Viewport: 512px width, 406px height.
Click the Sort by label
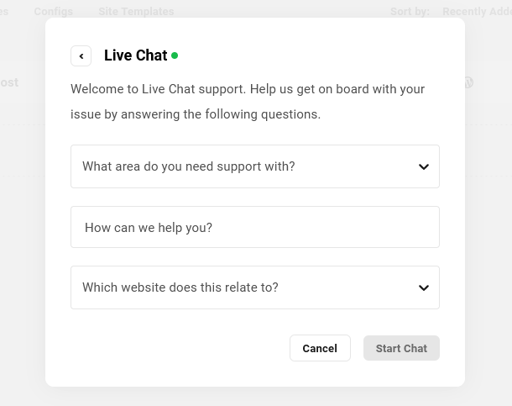click(410, 12)
